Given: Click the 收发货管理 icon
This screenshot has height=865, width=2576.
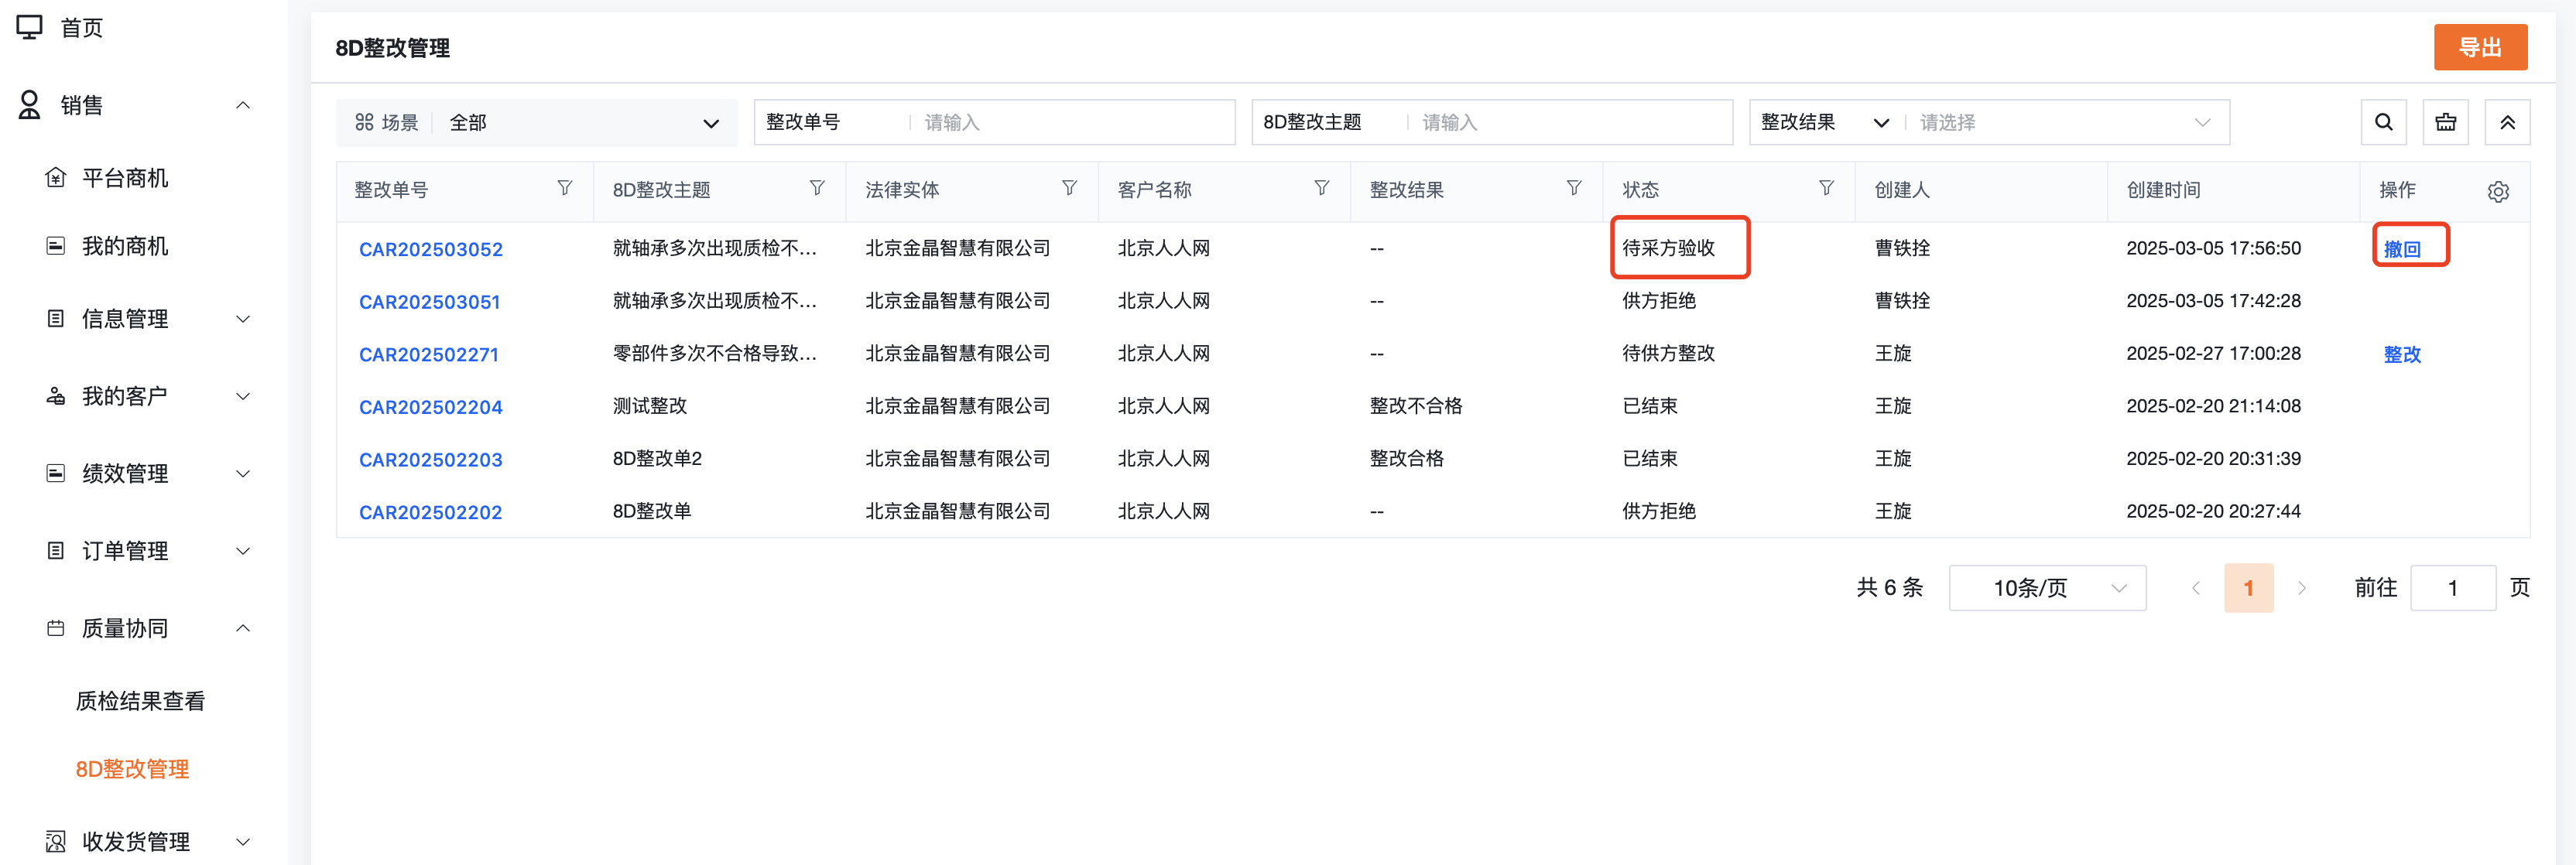Looking at the screenshot, I should pos(56,841).
